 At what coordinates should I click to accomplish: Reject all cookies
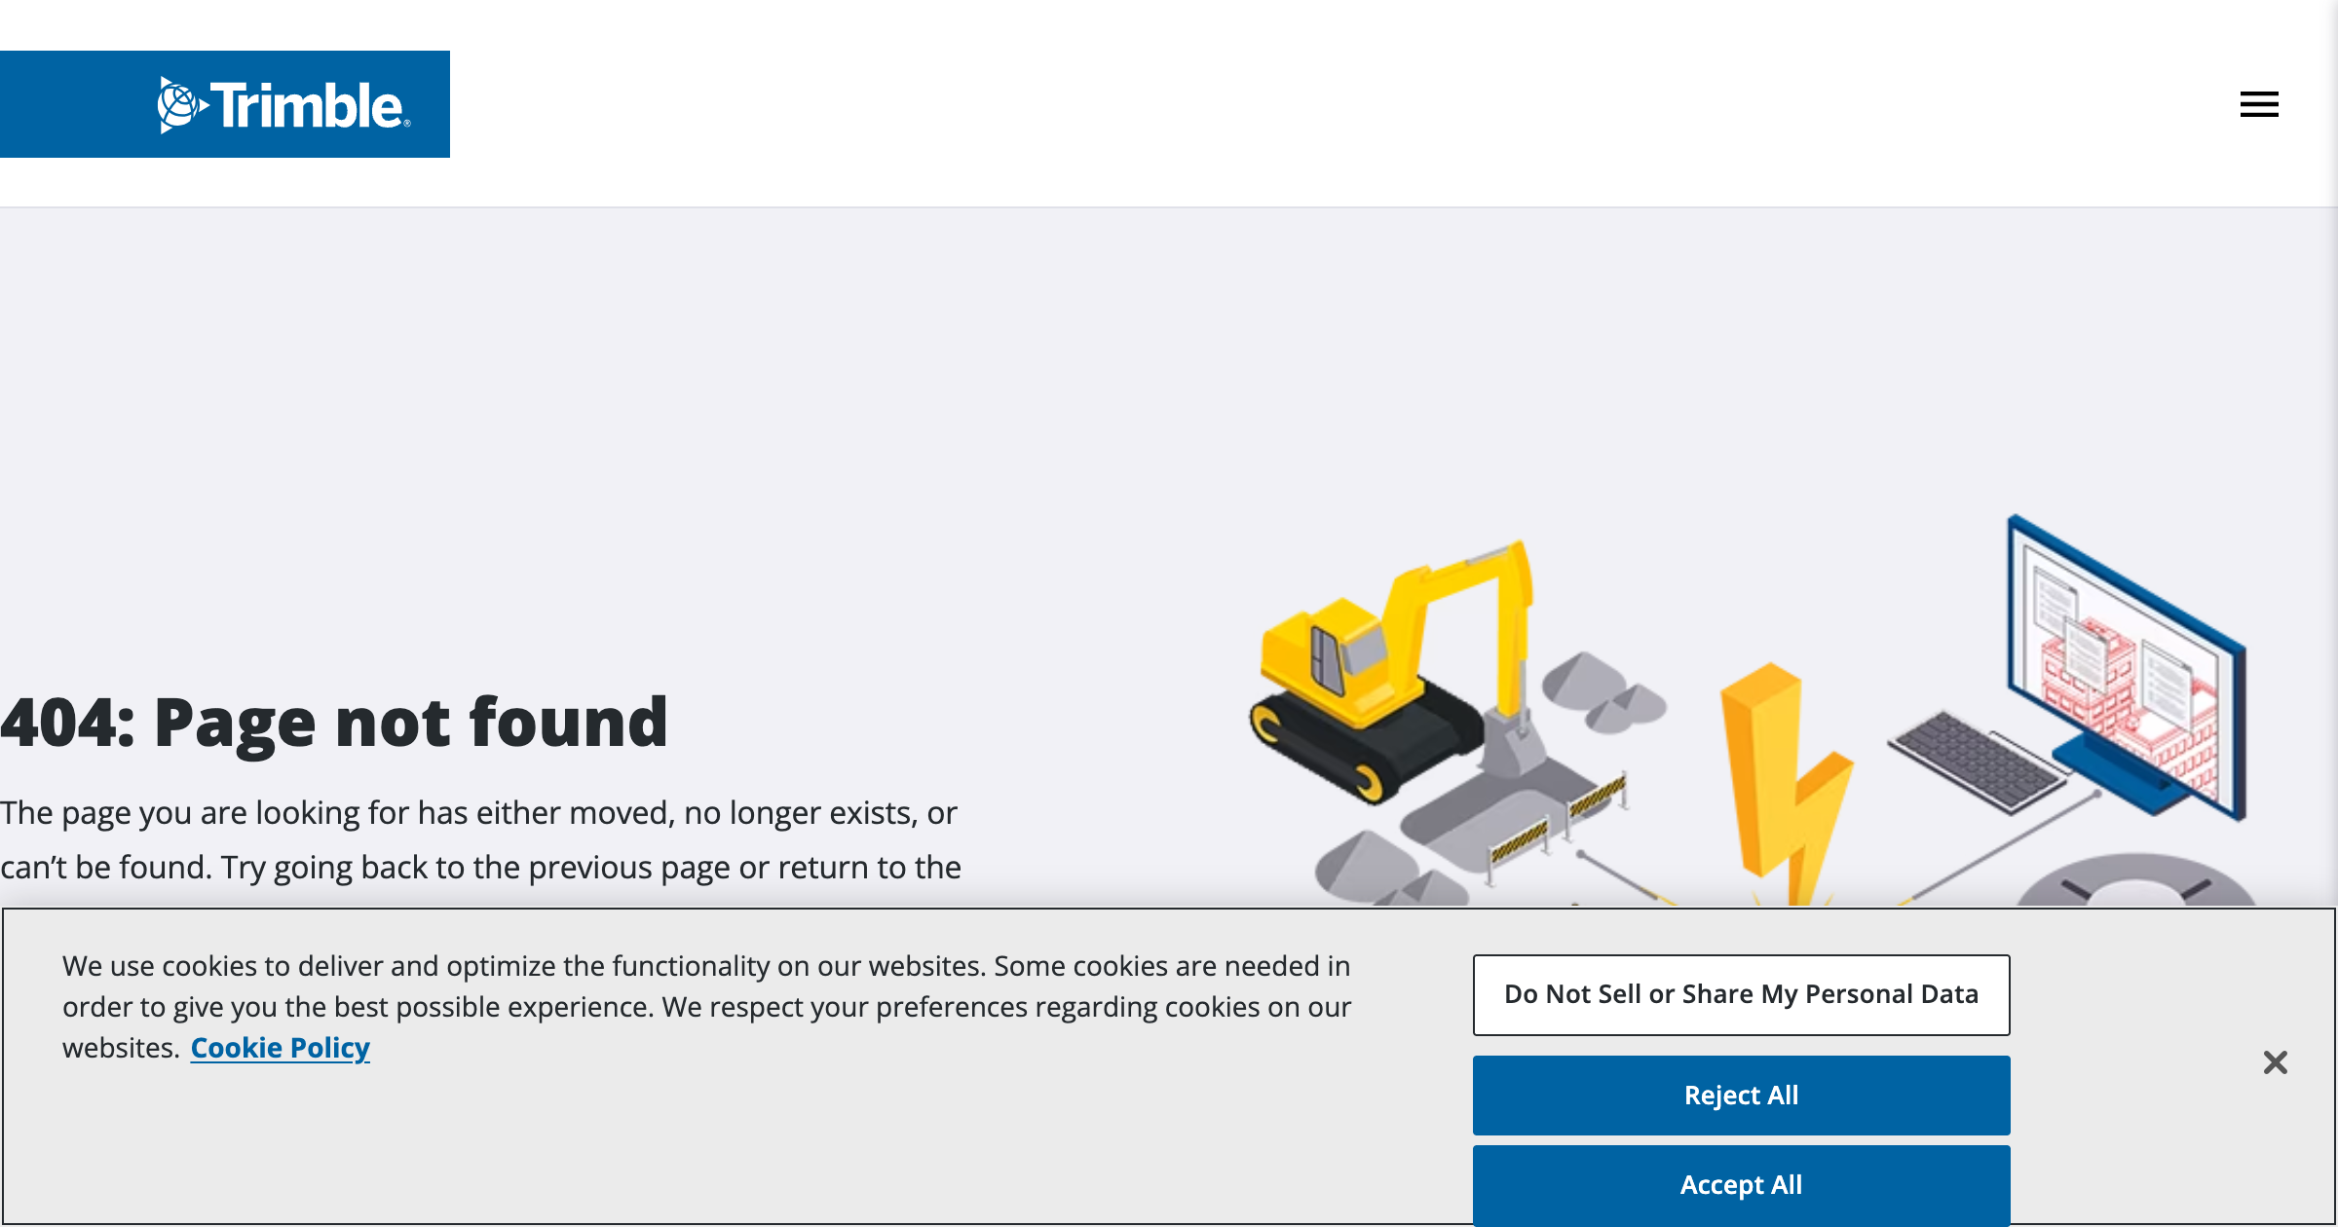click(x=1741, y=1096)
